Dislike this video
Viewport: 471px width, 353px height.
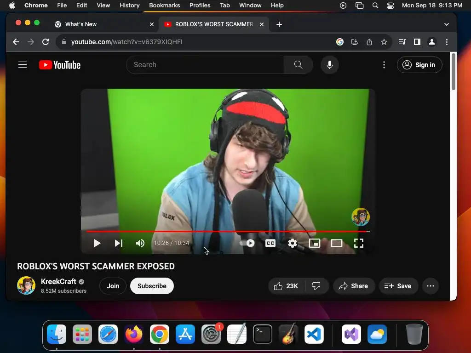pyautogui.click(x=316, y=286)
